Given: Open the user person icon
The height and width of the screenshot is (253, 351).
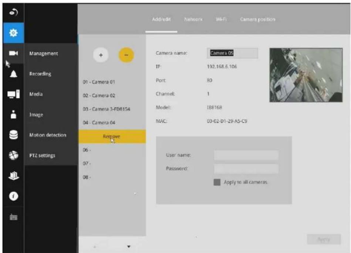Looking at the screenshot, I should (x=13, y=114).
